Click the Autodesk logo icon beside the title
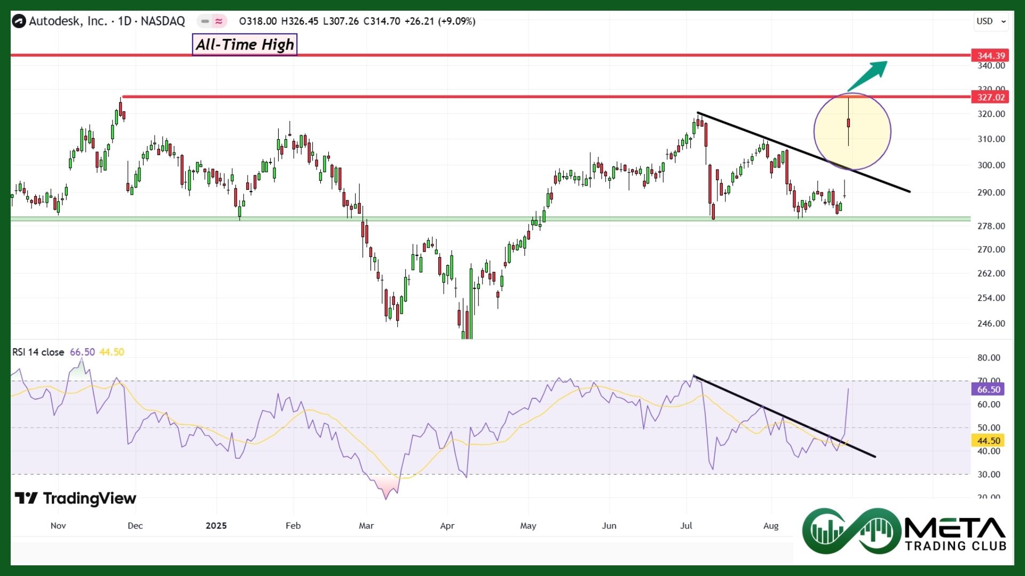Viewport: 1025px width, 576px height. pos(19,21)
